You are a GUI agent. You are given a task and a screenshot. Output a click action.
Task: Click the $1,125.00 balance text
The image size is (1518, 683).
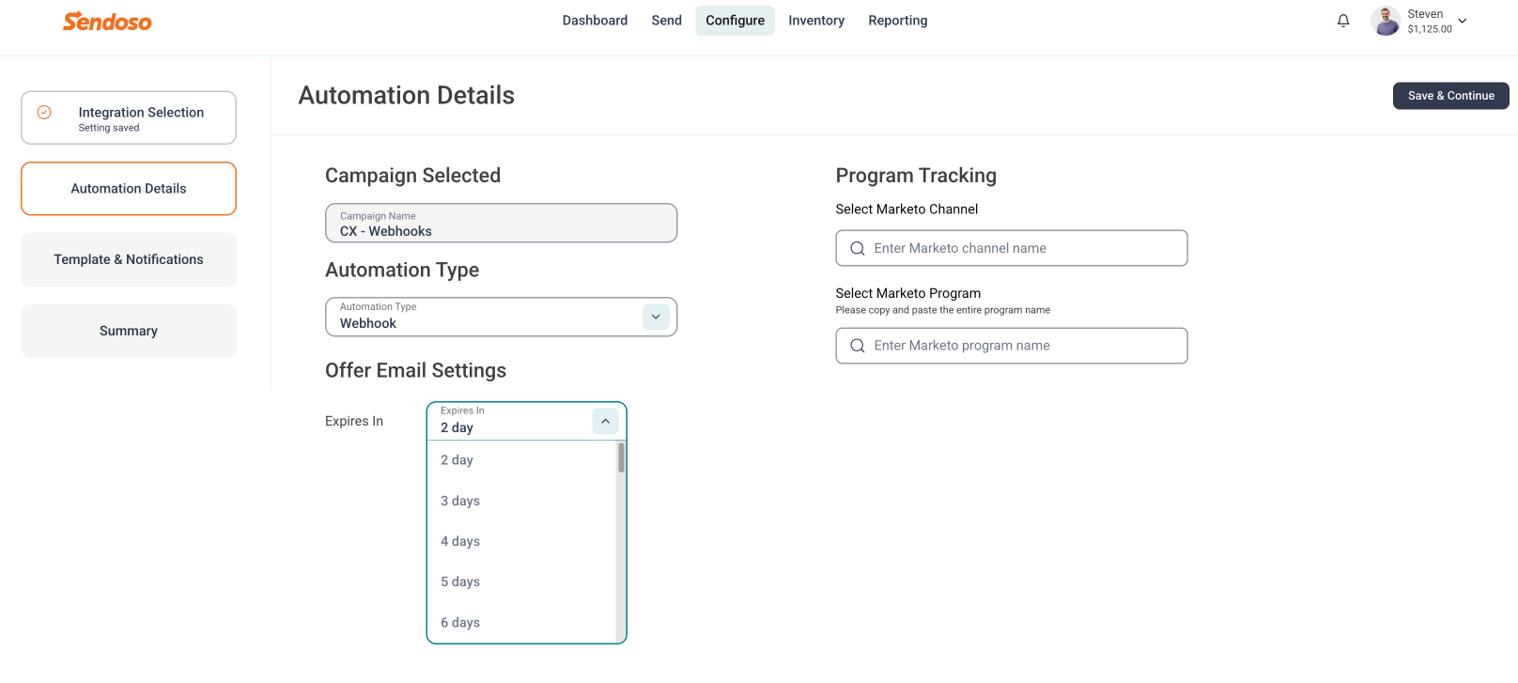click(x=1430, y=29)
